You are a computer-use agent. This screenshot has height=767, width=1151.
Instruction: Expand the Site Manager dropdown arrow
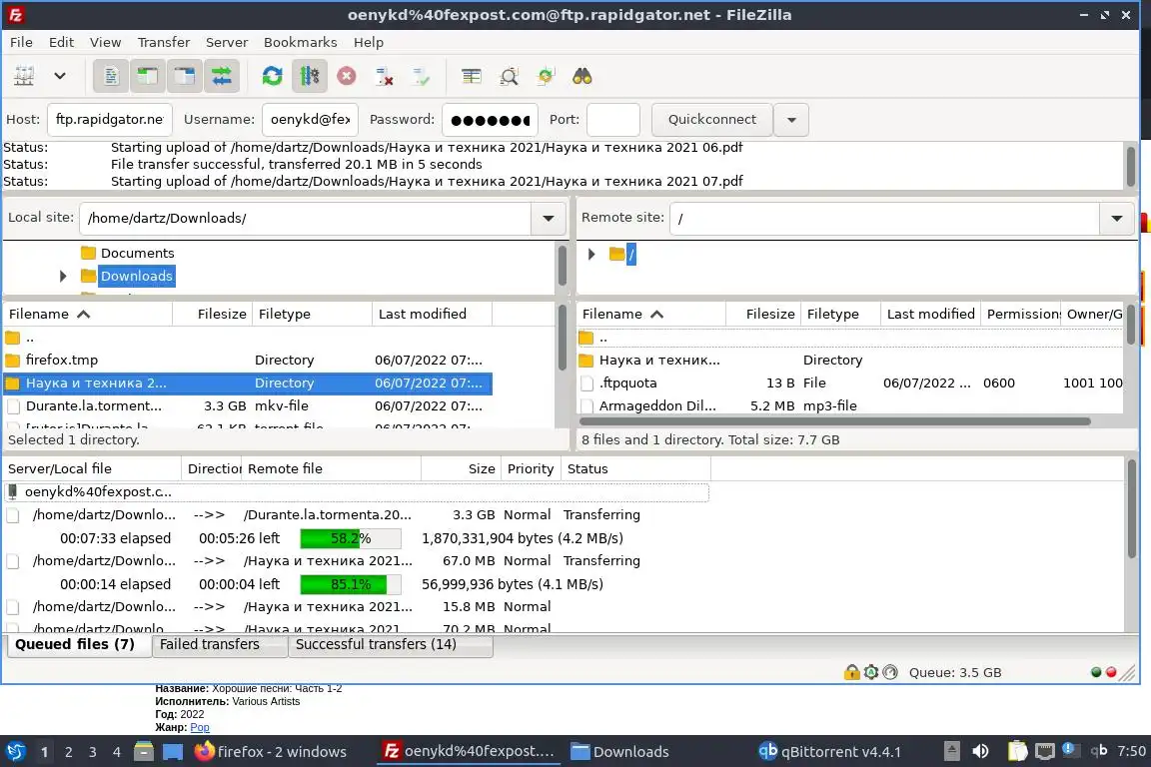click(60, 76)
